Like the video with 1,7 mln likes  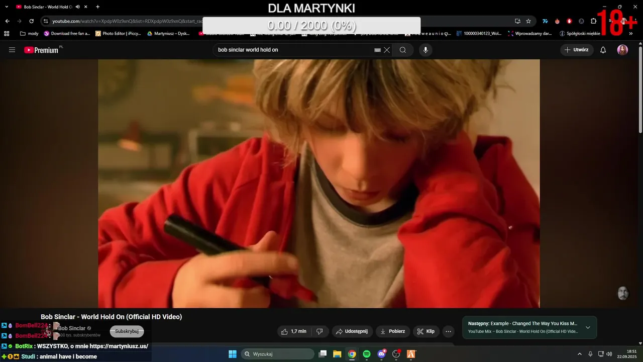pyautogui.click(x=294, y=331)
